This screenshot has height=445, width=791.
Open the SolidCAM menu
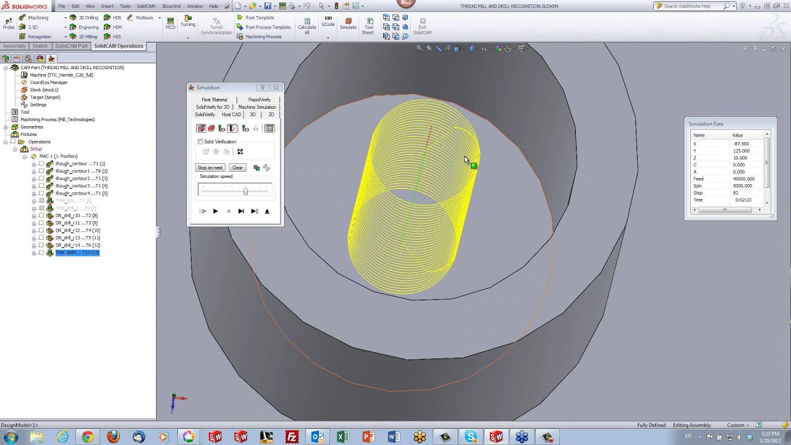pos(146,6)
